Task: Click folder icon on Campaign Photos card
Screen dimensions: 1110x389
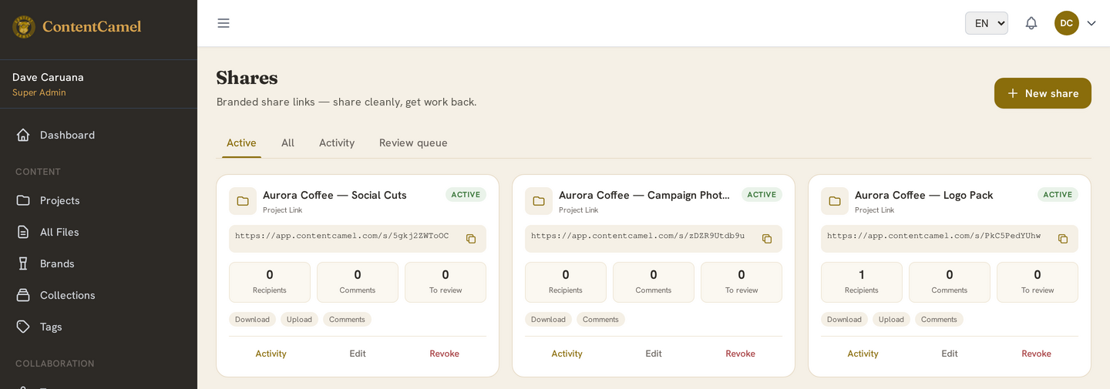Action: [x=539, y=201]
